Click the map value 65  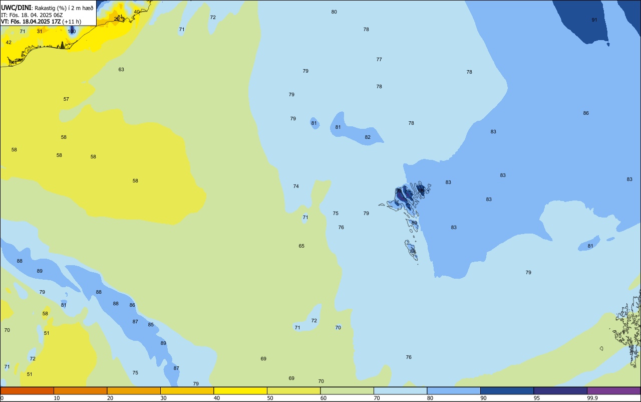click(x=301, y=246)
